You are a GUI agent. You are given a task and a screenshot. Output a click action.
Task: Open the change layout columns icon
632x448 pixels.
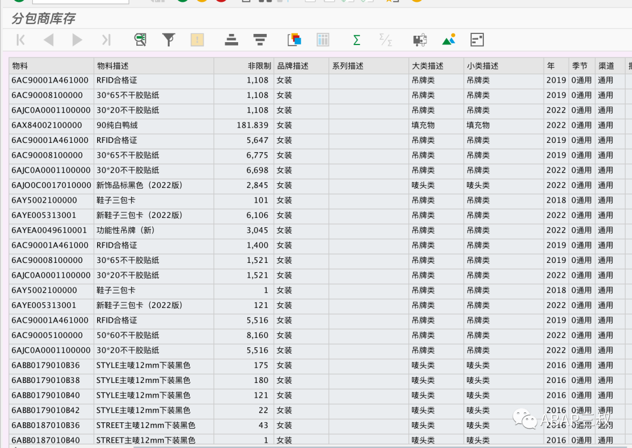tap(323, 40)
